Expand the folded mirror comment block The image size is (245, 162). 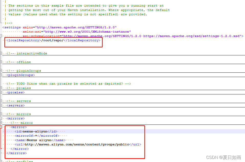coord(1,123)
